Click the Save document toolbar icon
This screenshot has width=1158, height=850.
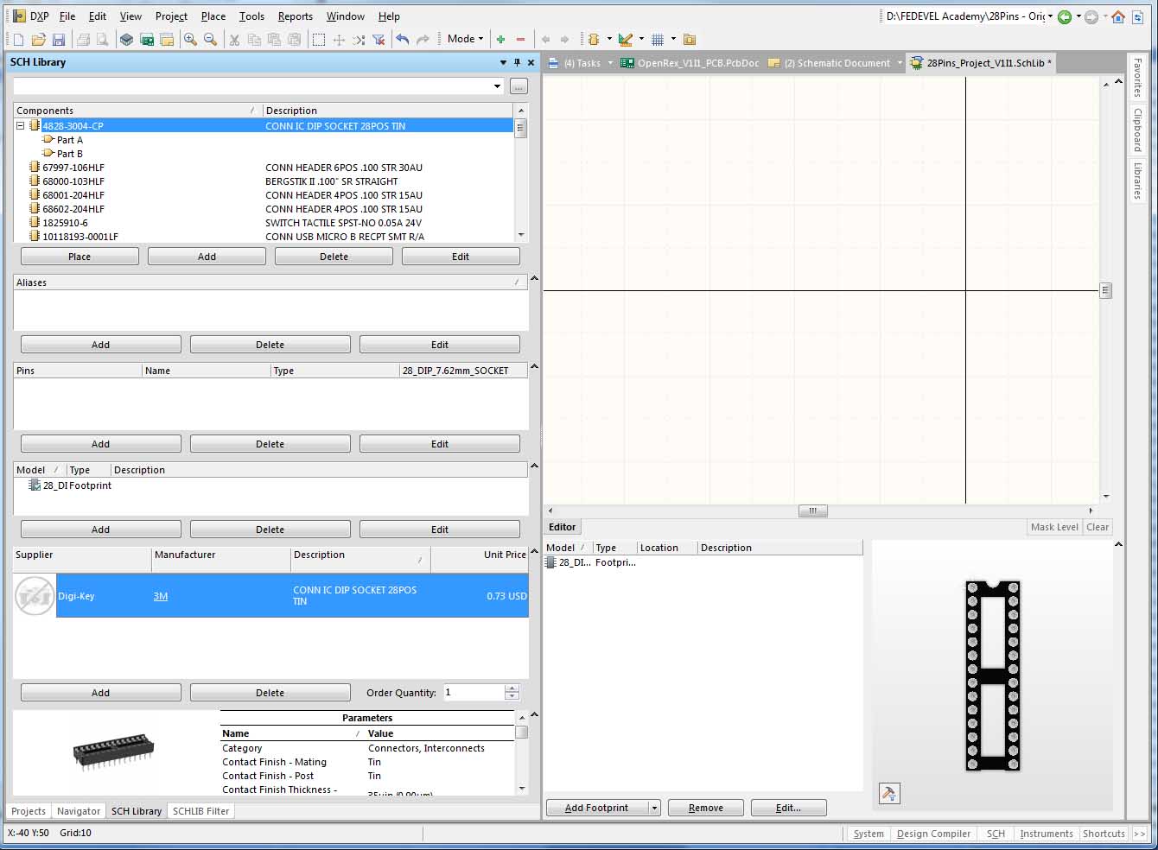59,40
